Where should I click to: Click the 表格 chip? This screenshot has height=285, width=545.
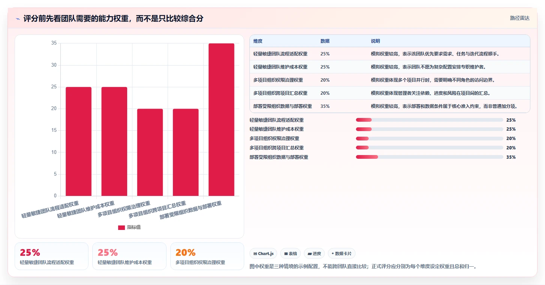(291, 254)
